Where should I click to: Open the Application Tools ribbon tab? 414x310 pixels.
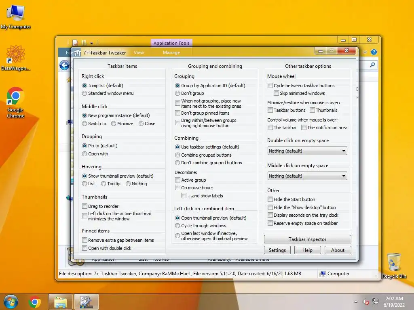pos(171,43)
